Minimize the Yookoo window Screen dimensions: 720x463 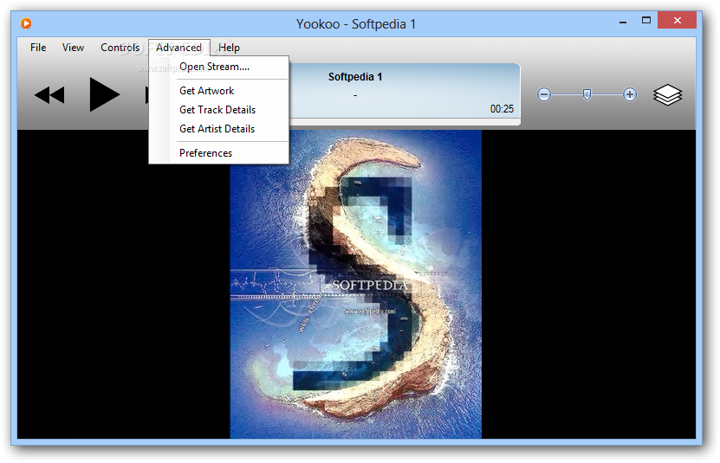(x=623, y=21)
